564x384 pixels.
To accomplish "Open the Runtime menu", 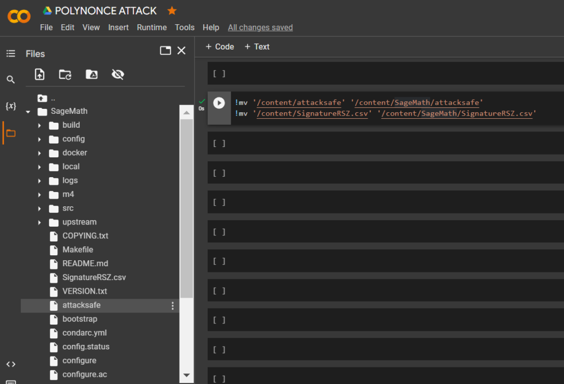I will tap(152, 28).
